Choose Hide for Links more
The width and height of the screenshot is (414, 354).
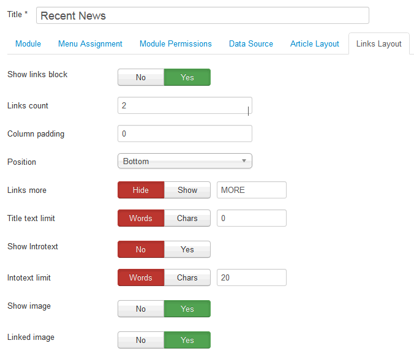click(x=141, y=190)
